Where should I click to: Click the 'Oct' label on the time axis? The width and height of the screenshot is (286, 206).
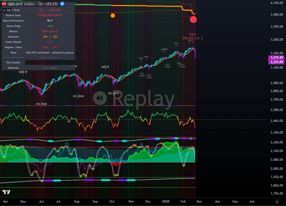tap(112, 201)
